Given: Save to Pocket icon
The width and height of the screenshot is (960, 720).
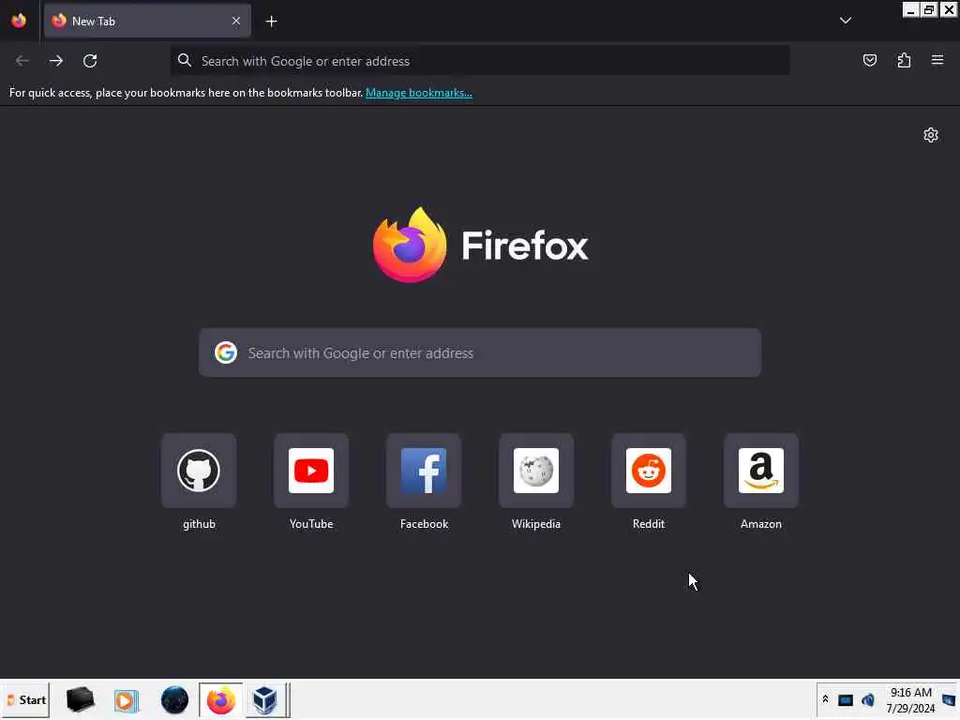Looking at the screenshot, I should point(869,60).
